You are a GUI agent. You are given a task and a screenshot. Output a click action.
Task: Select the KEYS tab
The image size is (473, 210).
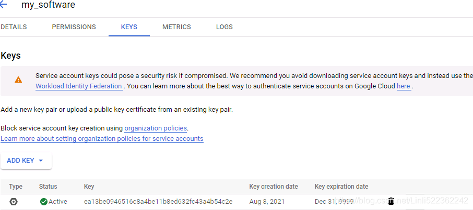coord(129,27)
